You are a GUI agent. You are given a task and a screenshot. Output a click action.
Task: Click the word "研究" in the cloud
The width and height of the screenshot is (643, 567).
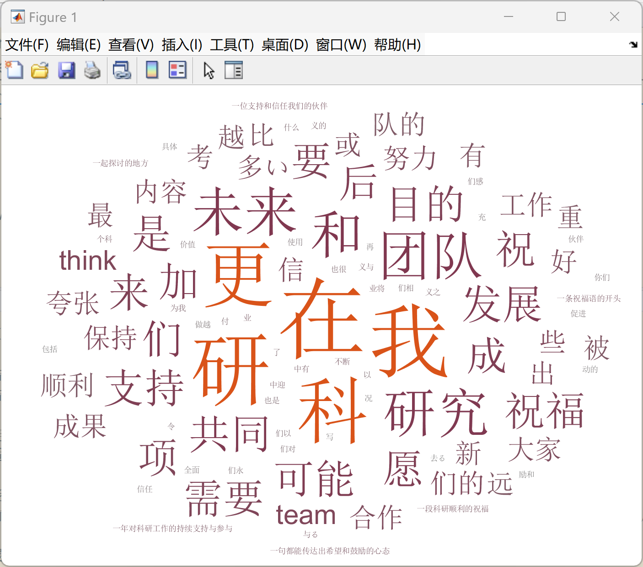436,413
